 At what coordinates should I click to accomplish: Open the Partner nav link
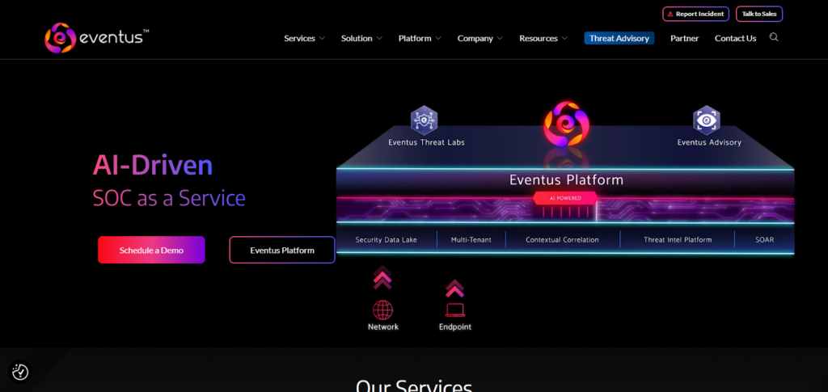click(684, 39)
